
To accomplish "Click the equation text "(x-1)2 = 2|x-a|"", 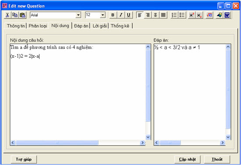I will coord(25,56).
